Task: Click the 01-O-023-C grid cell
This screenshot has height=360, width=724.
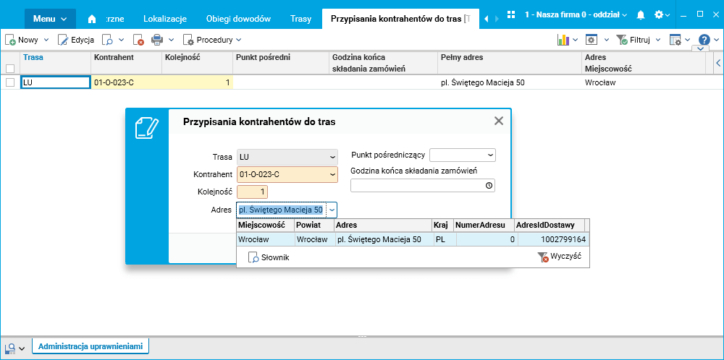Action: [x=127, y=83]
